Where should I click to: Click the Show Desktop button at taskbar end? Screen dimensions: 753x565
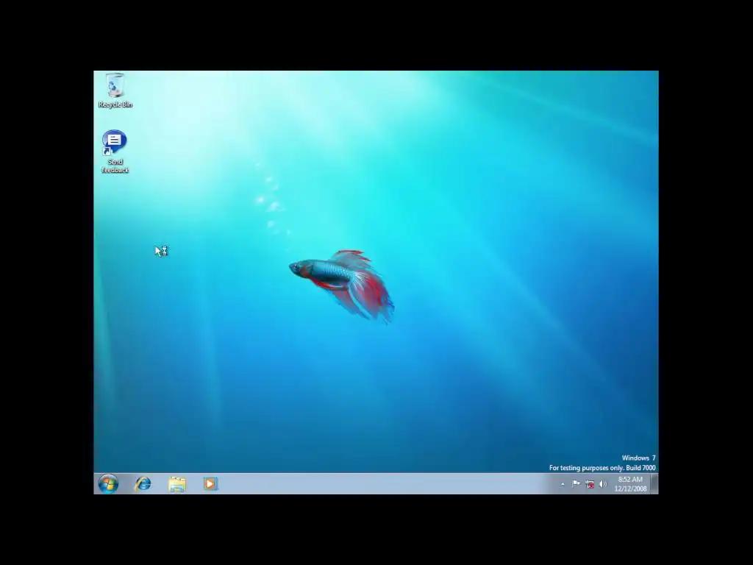coord(654,484)
